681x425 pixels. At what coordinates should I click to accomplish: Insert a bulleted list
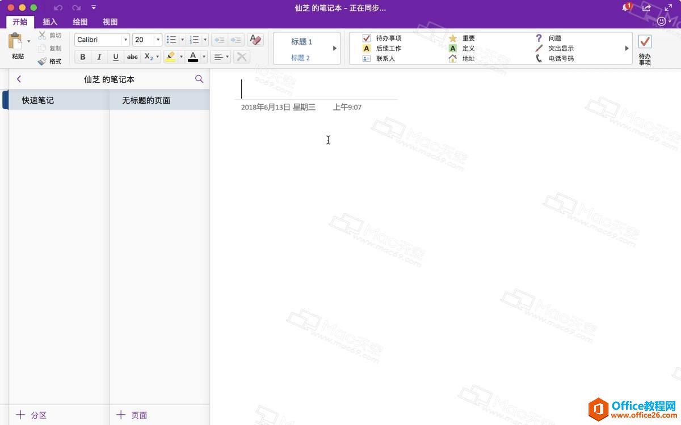coord(171,40)
